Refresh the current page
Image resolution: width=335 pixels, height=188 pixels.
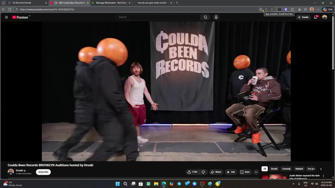click(x=10, y=9)
